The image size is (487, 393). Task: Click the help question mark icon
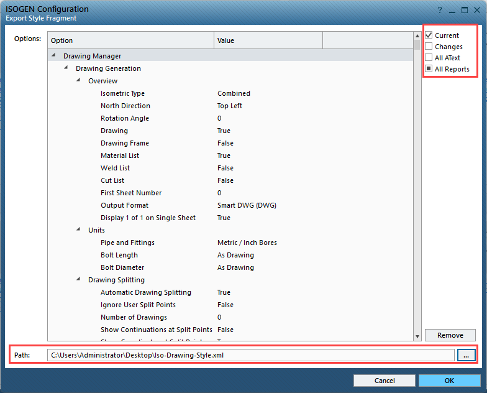[440, 11]
